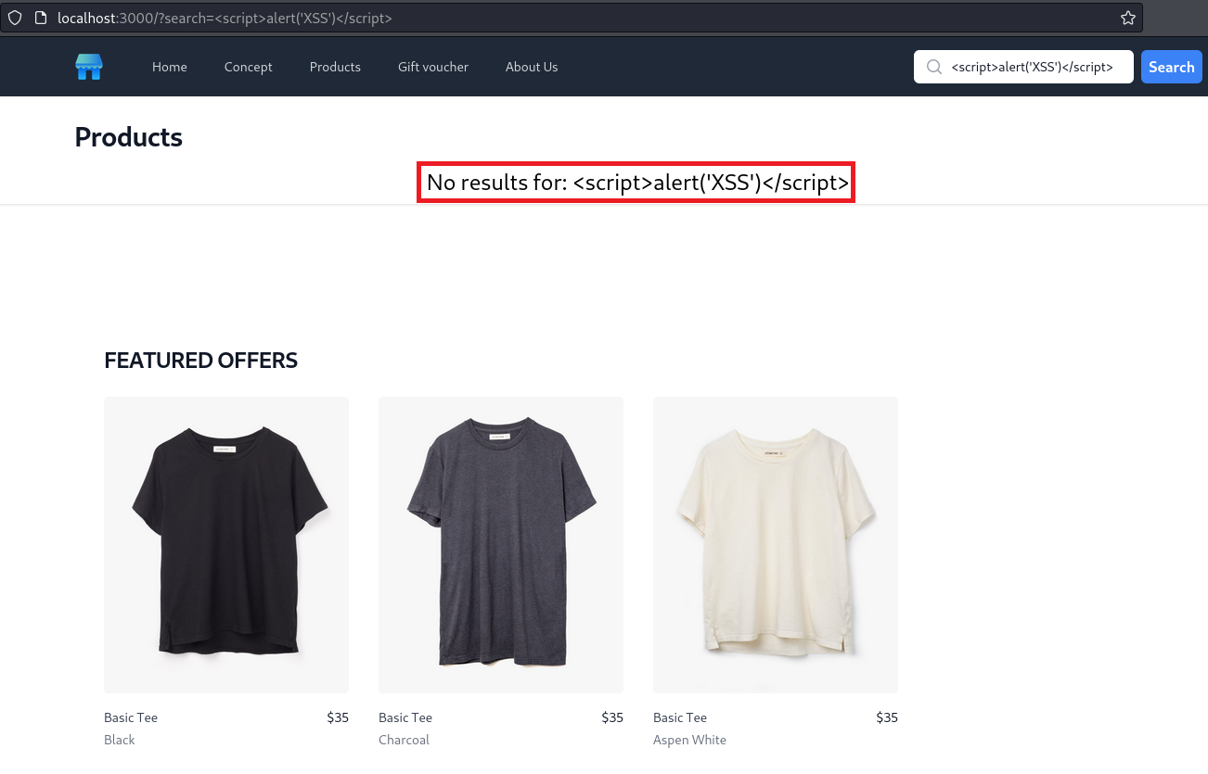Click the blue storefront logo
The width and height of the screenshot is (1208, 774).
[89, 67]
